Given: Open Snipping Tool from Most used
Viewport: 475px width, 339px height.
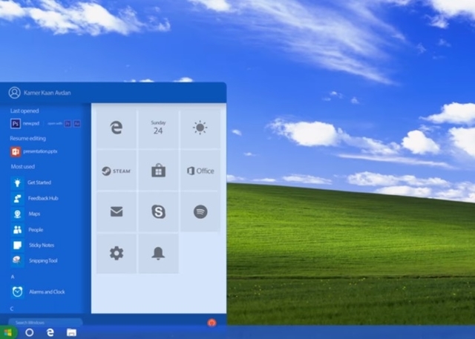Looking at the screenshot, I should coord(43,260).
